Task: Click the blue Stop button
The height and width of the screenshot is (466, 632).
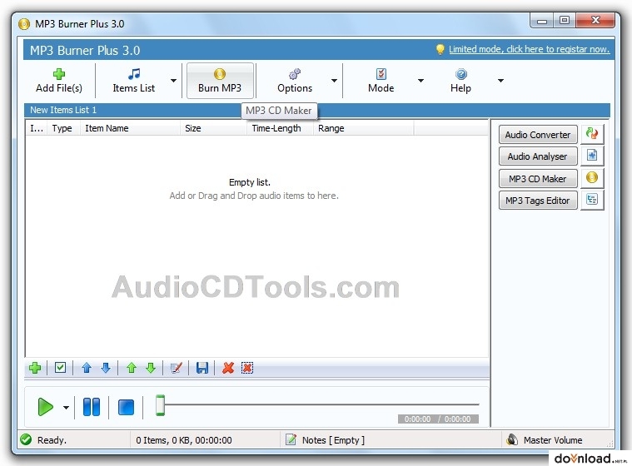Action: coord(126,407)
